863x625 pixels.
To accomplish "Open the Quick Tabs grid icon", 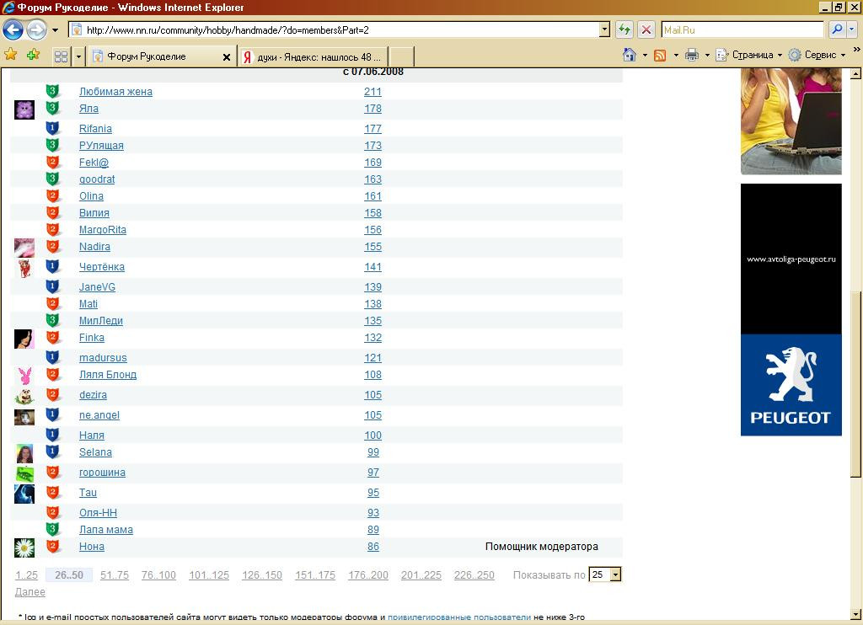I will point(61,56).
